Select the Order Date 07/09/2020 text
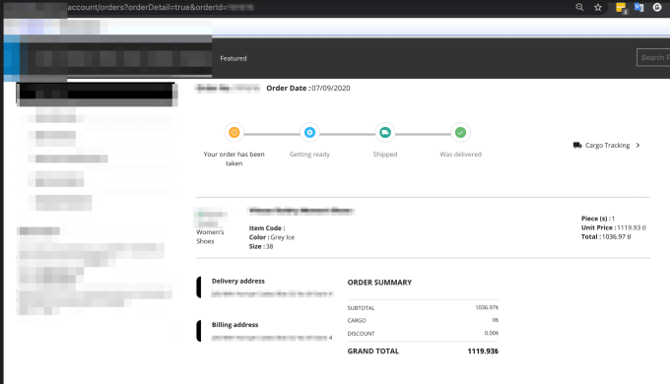Viewport: 670px width, 384px height. click(x=308, y=88)
